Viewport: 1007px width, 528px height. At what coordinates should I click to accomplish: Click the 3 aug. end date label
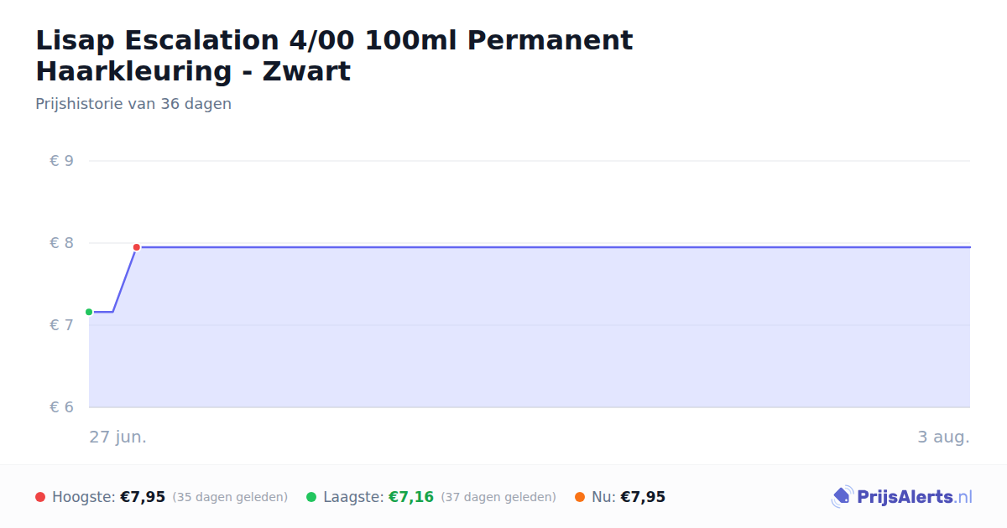(944, 437)
